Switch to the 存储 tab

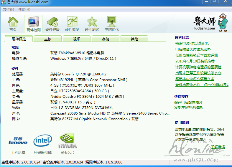click(106, 39)
